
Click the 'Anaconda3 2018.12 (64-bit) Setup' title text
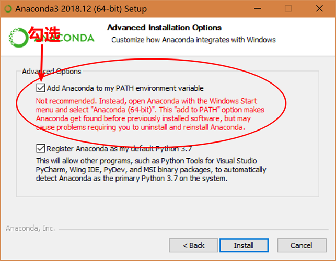81,9
